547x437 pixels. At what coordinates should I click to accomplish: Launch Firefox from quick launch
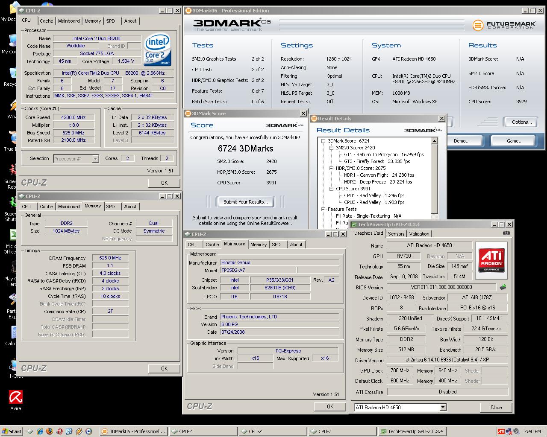[50, 431]
